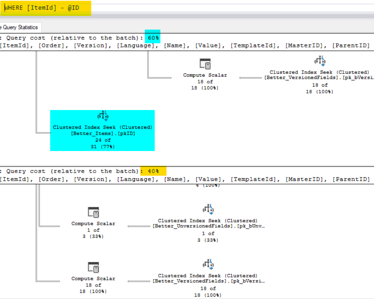Click the [Better_UnversionedFields] index name label
The image size is (374, 299).
[x=208, y=226]
